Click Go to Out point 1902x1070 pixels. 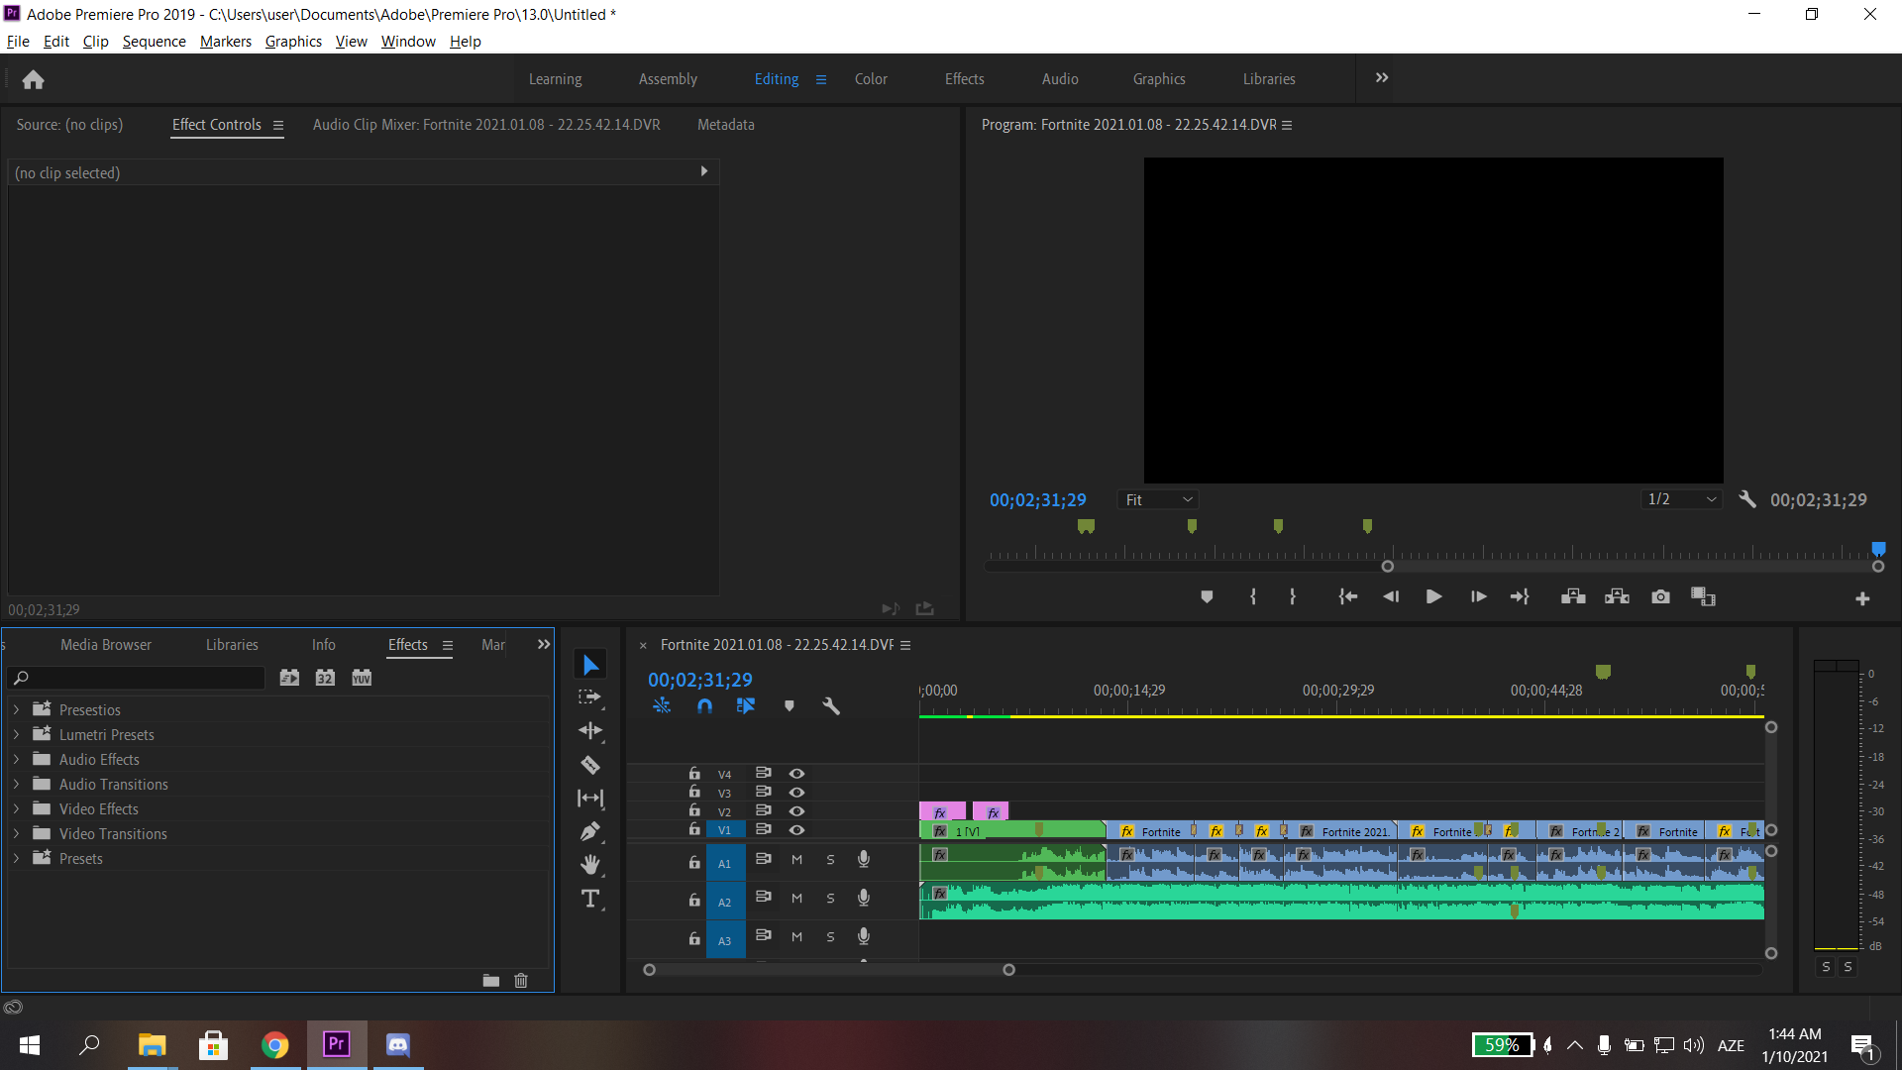pyautogui.click(x=1520, y=597)
